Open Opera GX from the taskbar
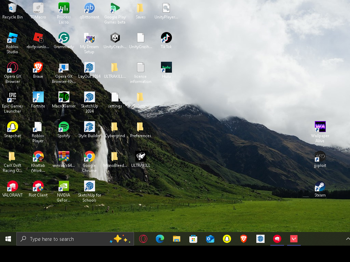 coord(143,239)
